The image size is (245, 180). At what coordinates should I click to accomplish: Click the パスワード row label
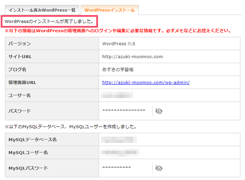coord(20,111)
